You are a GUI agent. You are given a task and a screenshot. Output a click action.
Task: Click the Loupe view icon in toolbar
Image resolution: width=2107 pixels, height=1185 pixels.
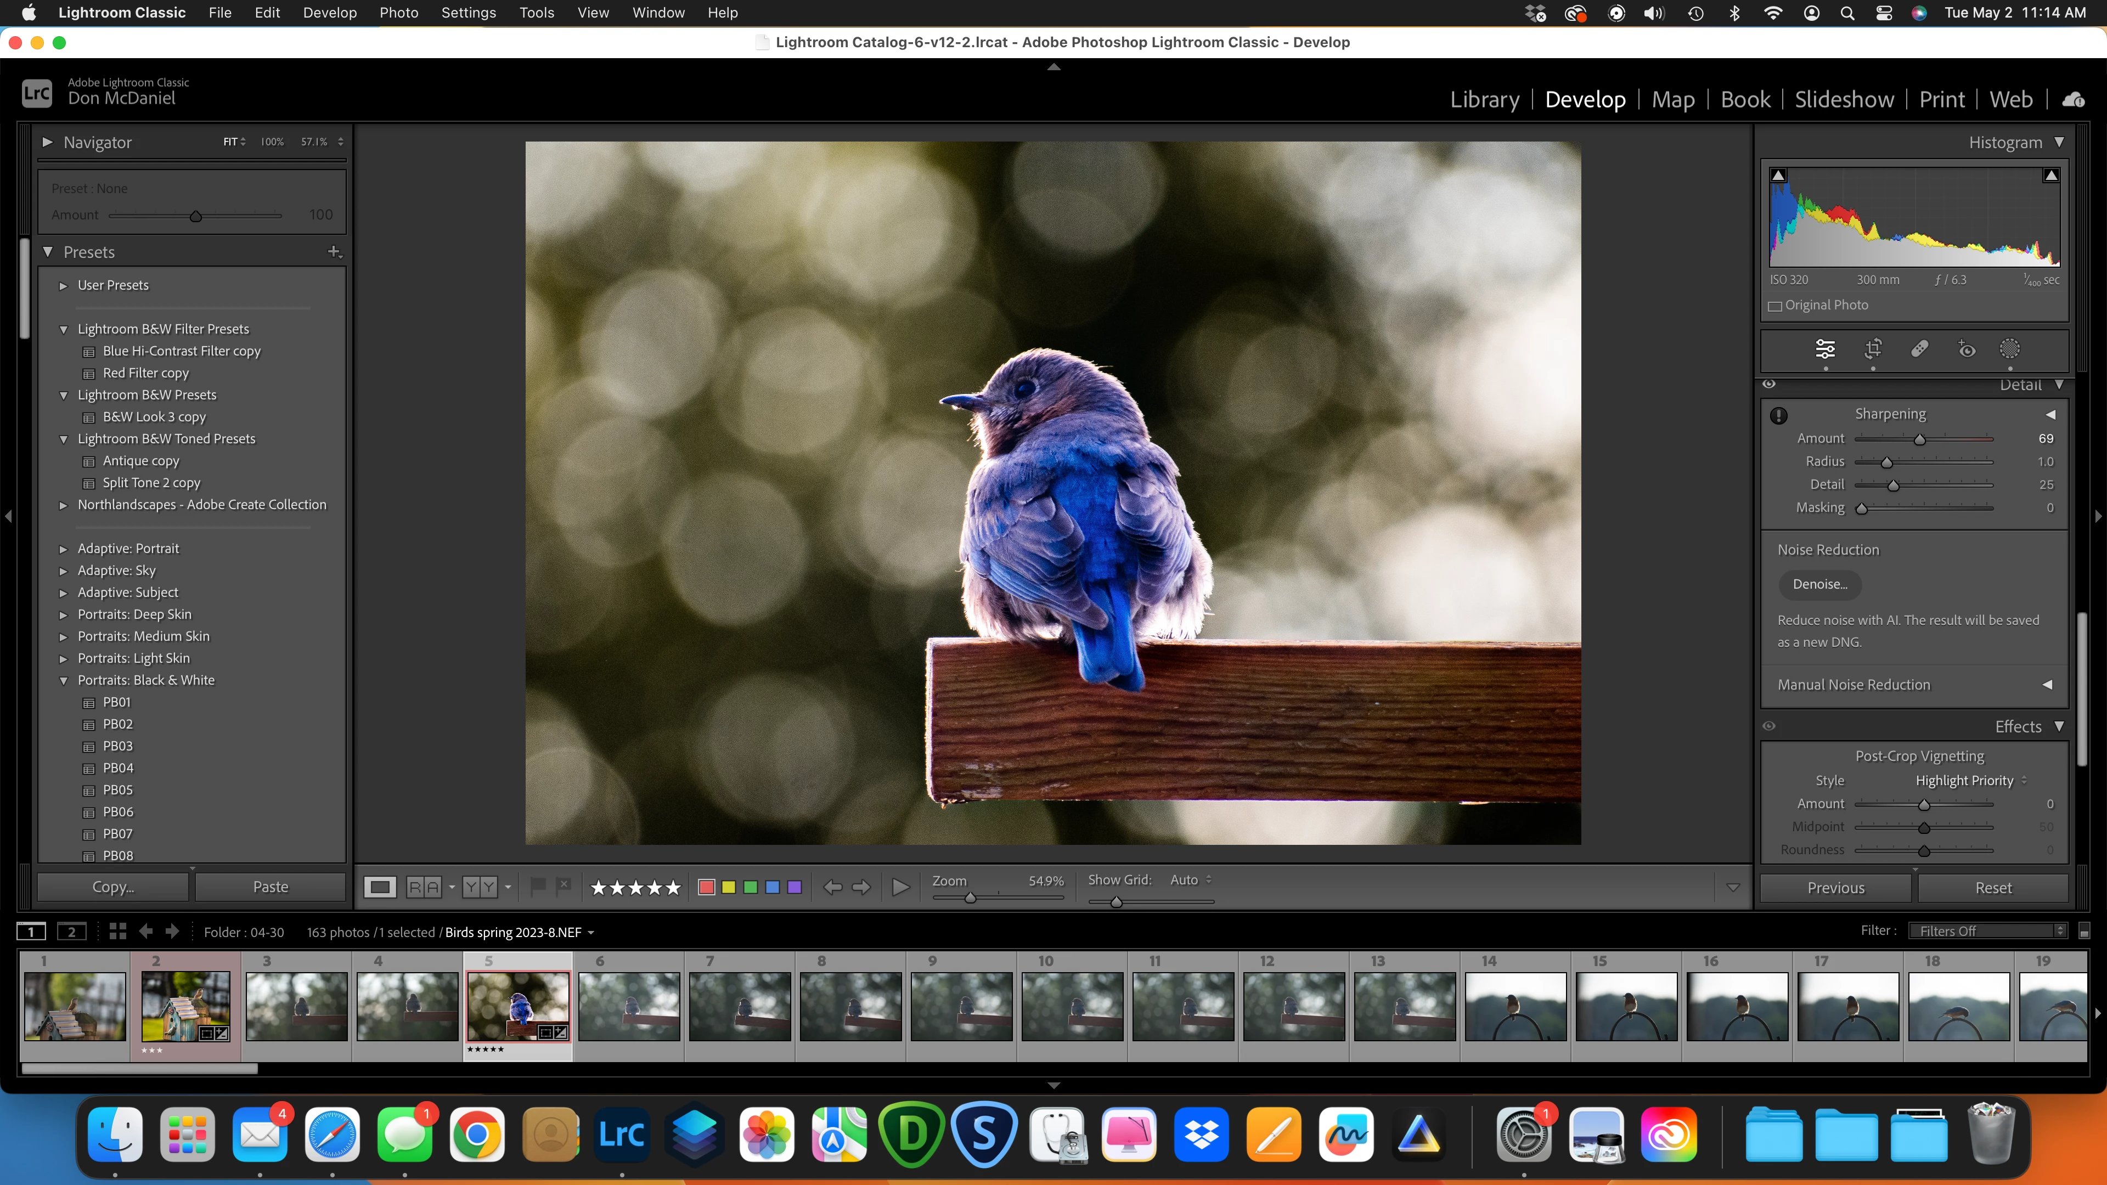[380, 887]
